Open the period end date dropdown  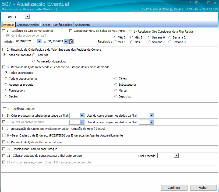pos(66,41)
